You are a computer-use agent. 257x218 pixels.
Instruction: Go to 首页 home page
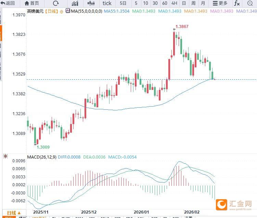point(31,3)
